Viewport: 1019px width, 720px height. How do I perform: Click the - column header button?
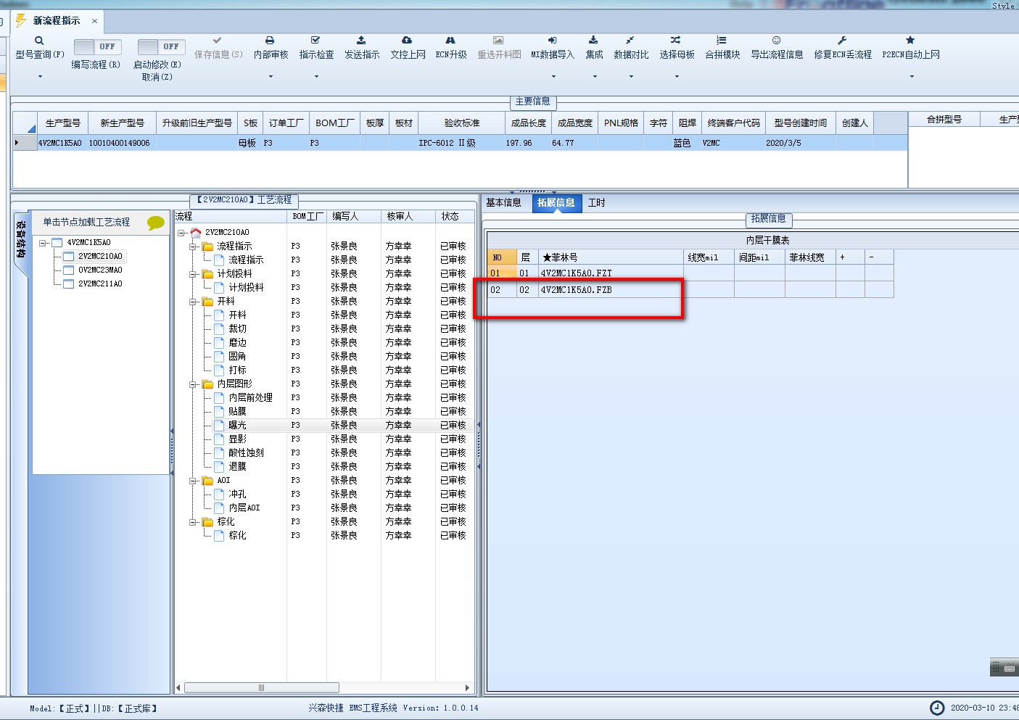coord(879,257)
